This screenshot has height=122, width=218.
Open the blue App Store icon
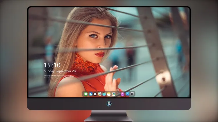[x=128, y=94]
